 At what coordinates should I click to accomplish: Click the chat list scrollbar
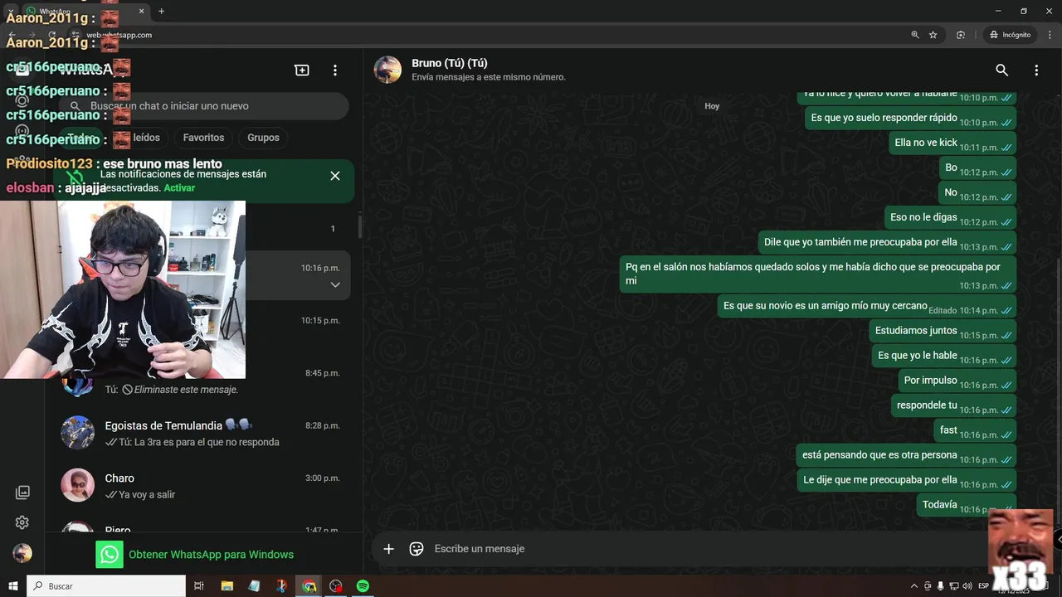pos(359,226)
